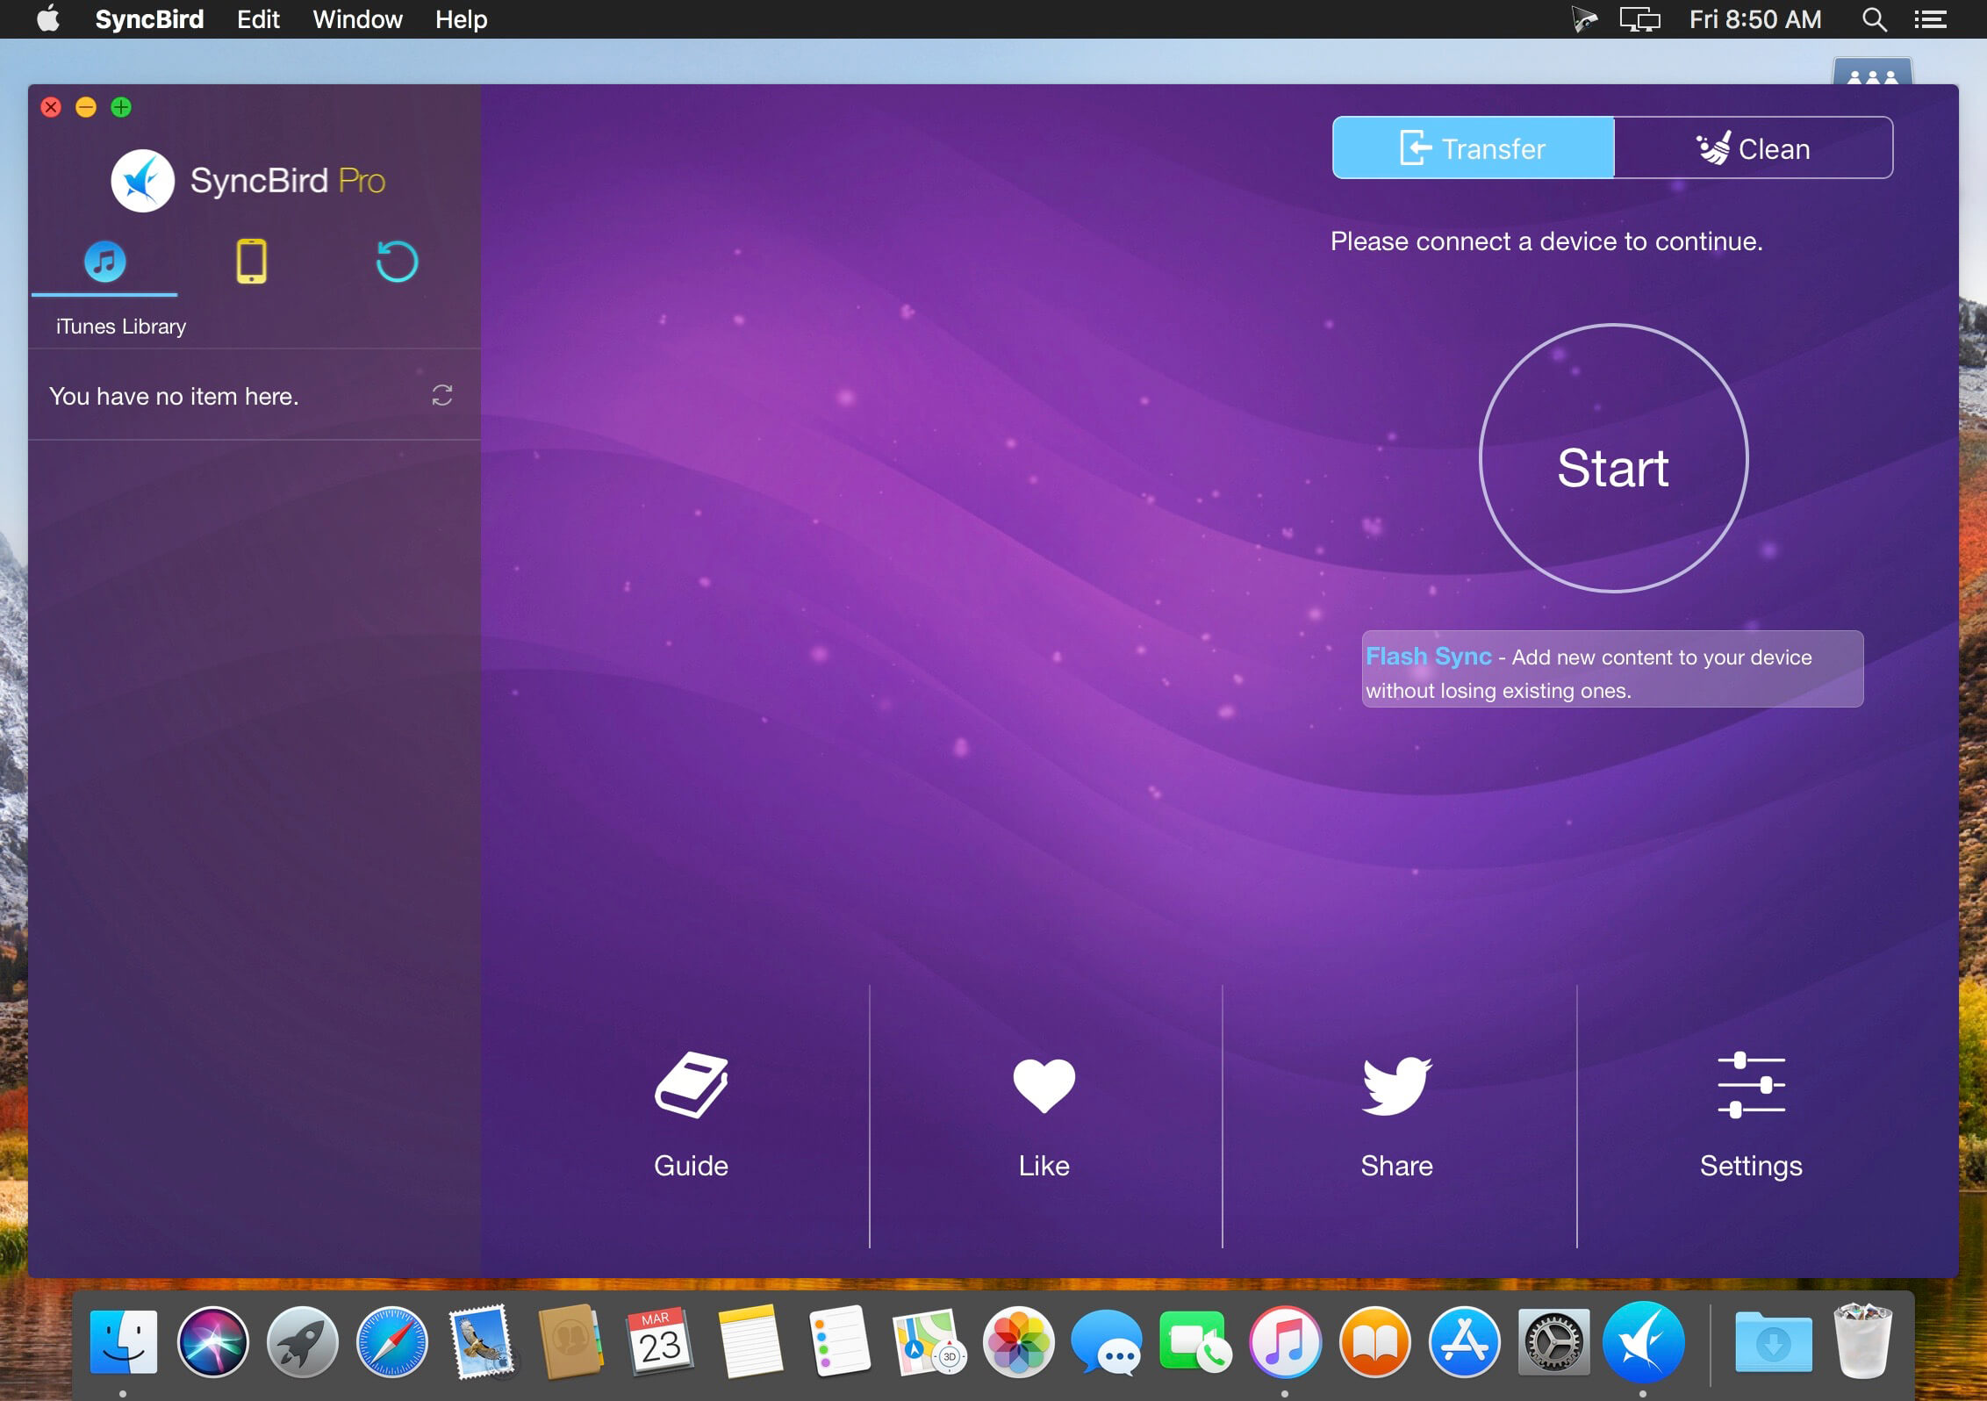Click the SyncBird Pro logo
The image size is (1987, 1401).
click(x=143, y=181)
